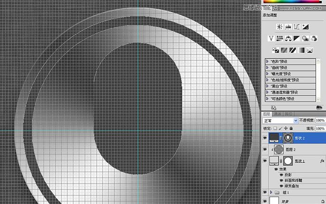The width and height of the screenshot is (326, 204).
Task: Add a Hue/Saturation adjustment
Action: point(279,38)
